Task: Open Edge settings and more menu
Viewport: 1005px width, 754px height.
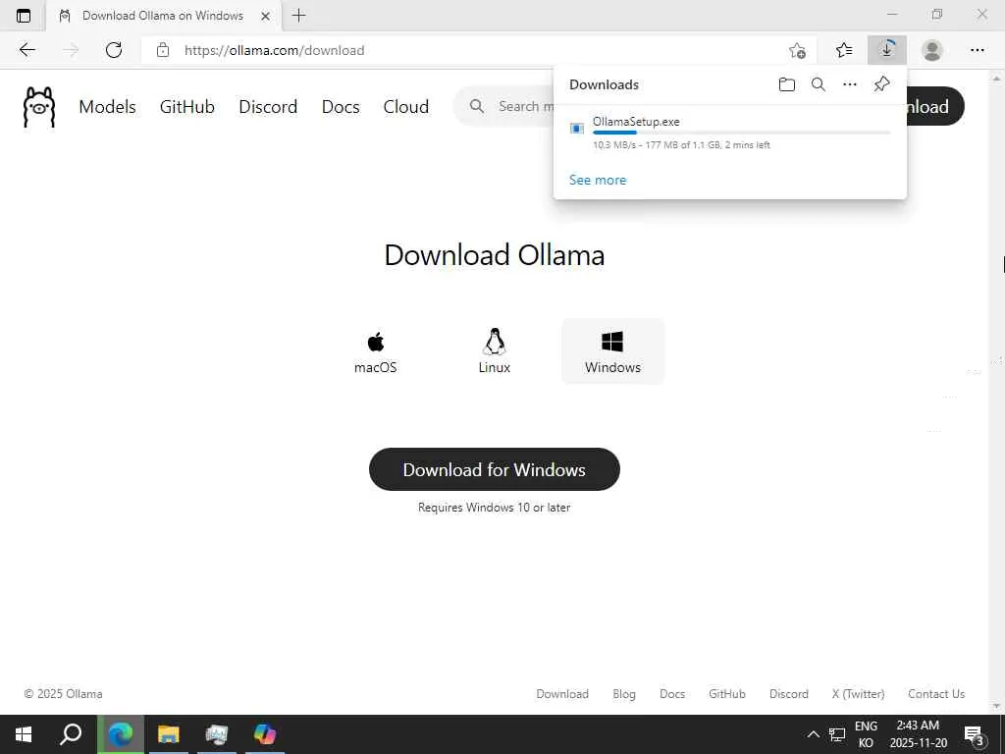Action: click(977, 50)
